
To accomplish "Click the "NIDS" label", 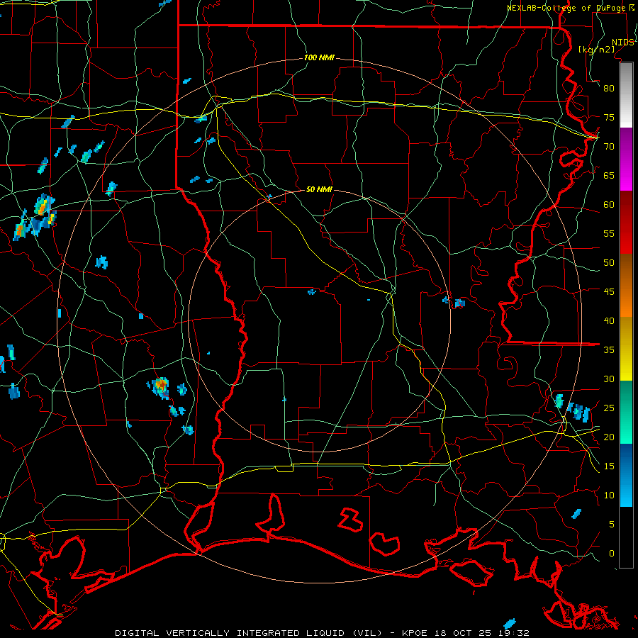I will 622,43.
